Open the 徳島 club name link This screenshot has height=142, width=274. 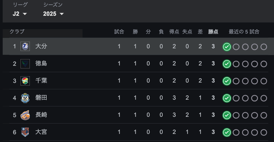(x=41, y=63)
